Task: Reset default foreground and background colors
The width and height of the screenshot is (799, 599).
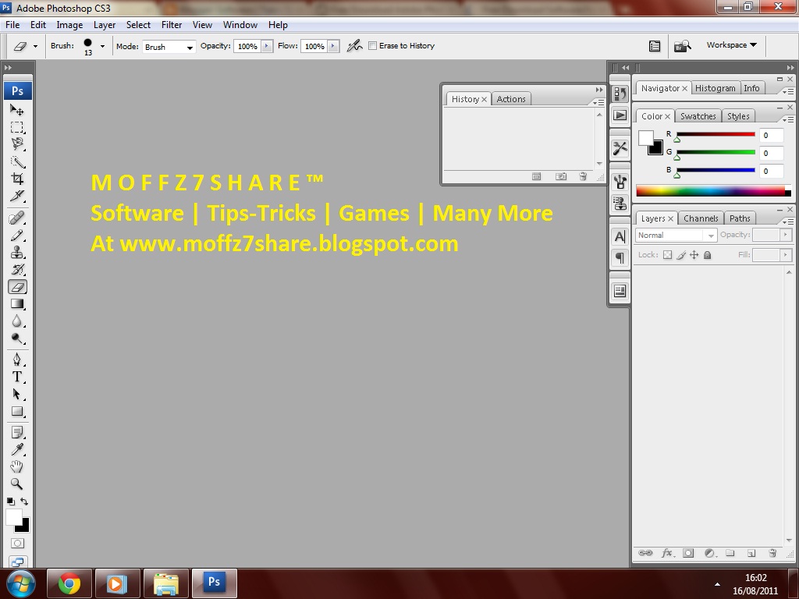Action: click(10, 502)
